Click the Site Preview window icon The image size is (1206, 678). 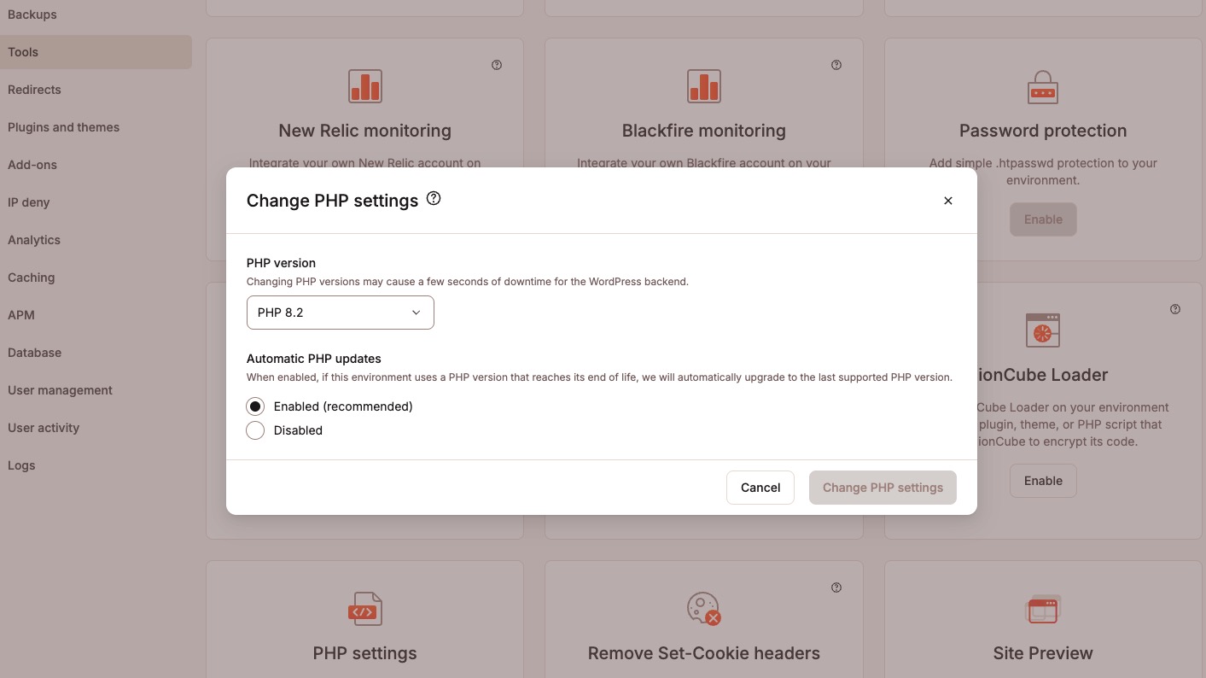[1043, 610]
